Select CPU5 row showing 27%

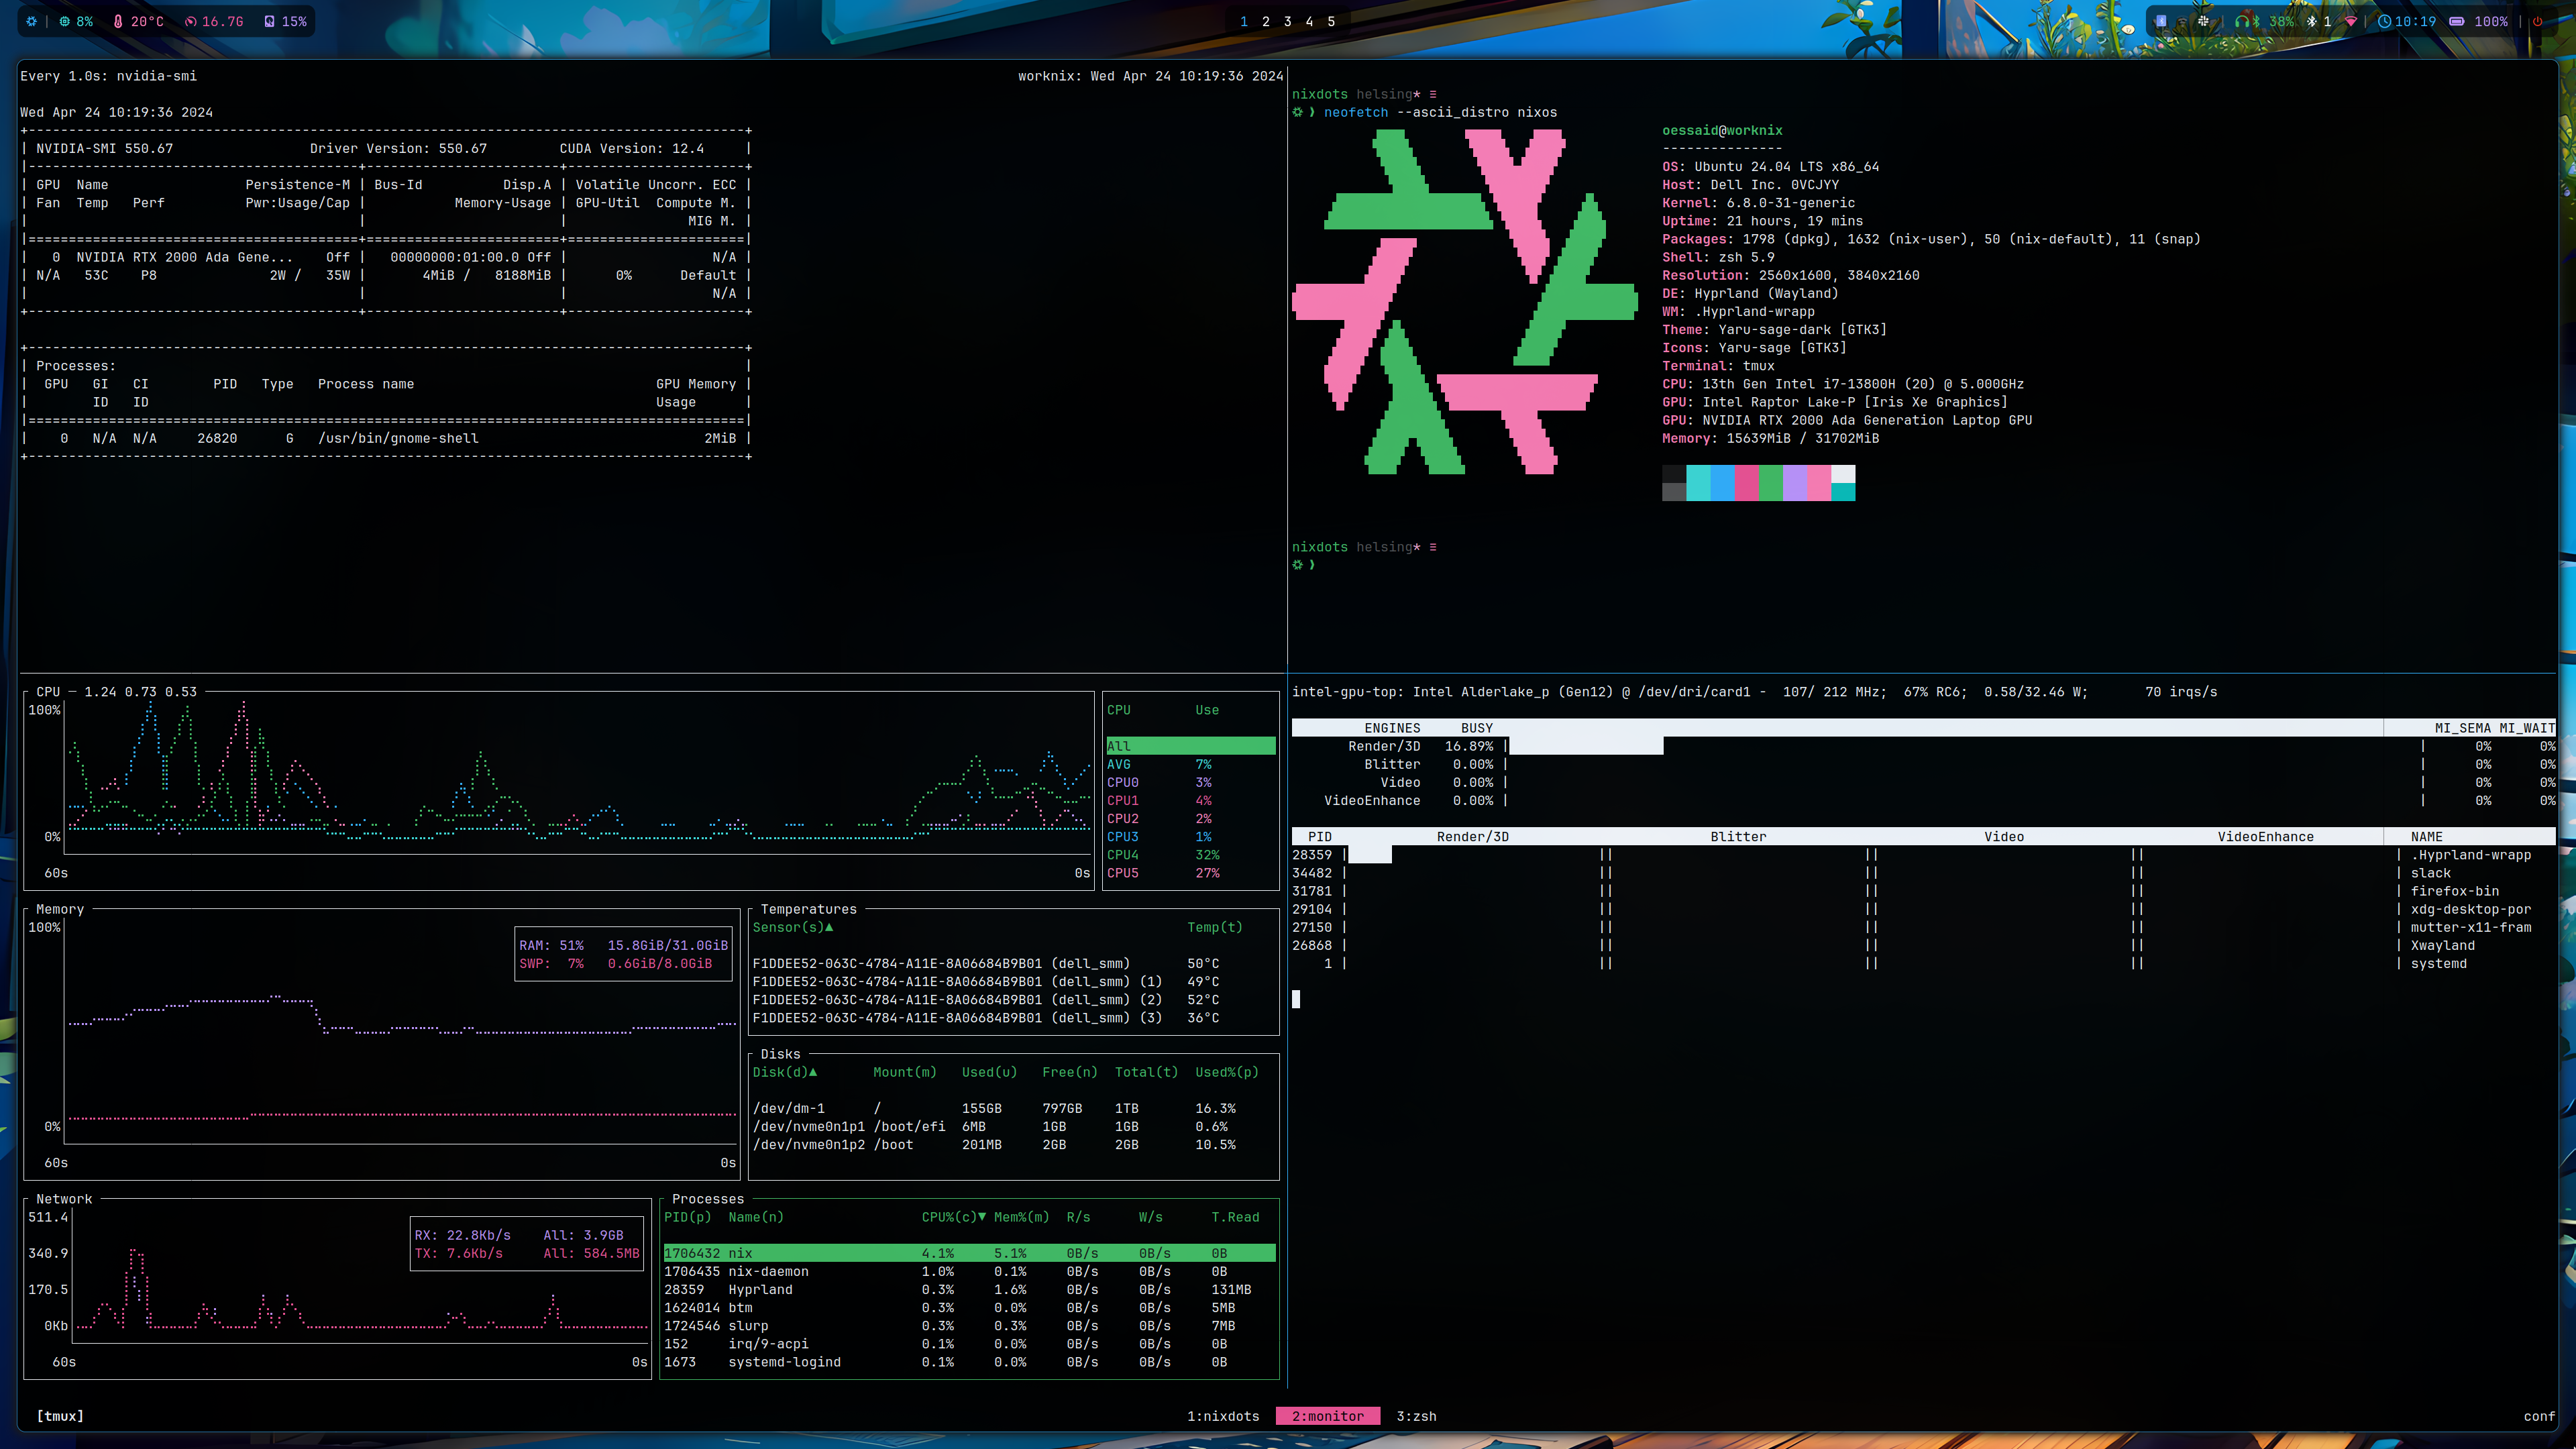click(x=1190, y=873)
